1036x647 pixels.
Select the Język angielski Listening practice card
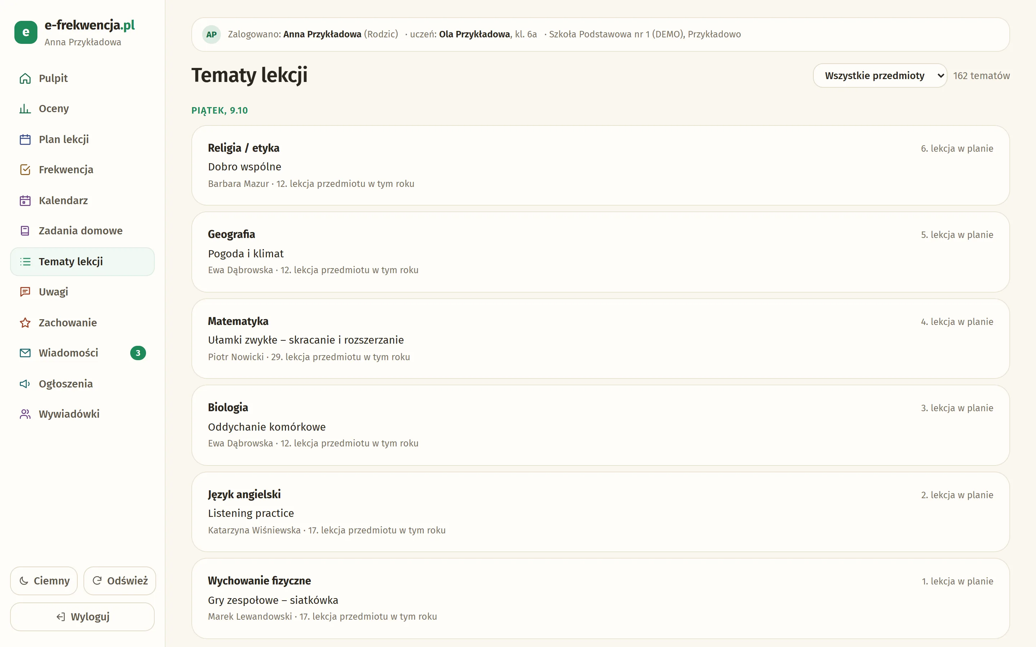tap(600, 512)
